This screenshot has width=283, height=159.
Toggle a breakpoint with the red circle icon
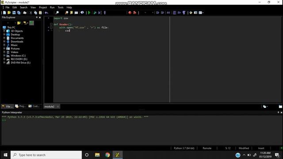click(x=130, y=13)
